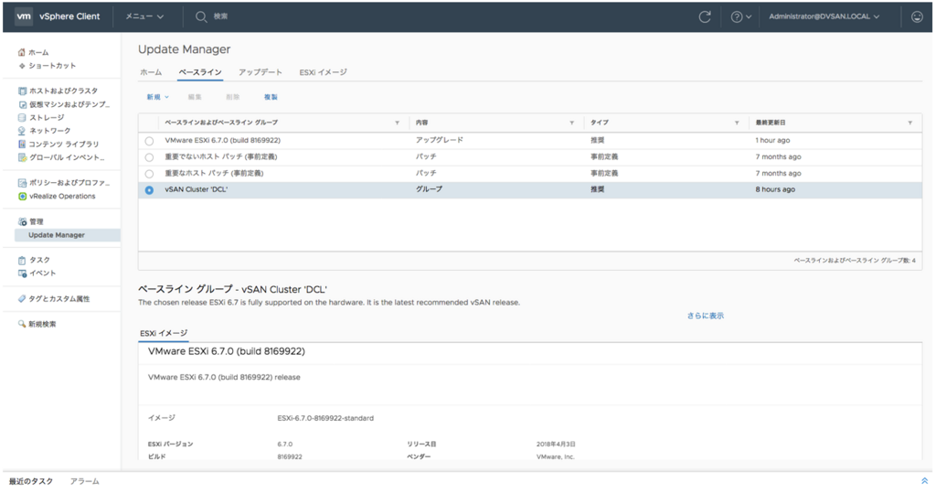Select 重要でないホスト パッチ radio button
Viewport: 936px width, 493px height.
[149, 157]
